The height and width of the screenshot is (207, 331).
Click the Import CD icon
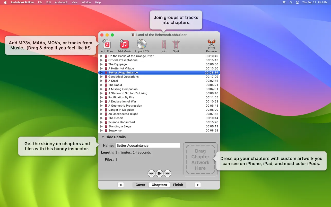pyautogui.click(x=142, y=45)
